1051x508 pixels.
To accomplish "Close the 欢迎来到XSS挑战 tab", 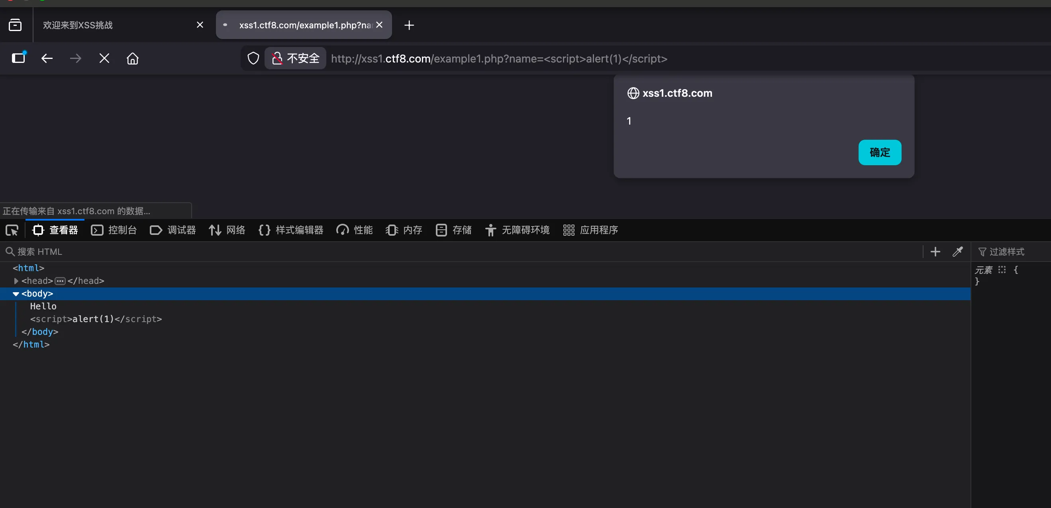I will [x=200, y=25].
